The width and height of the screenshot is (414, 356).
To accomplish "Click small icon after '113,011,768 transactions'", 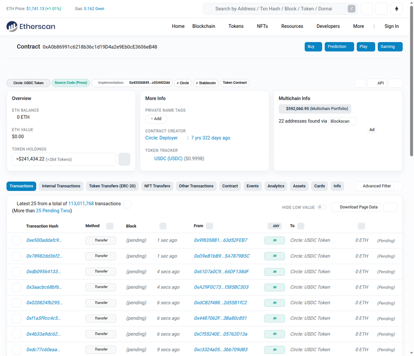I will point(127,204).
